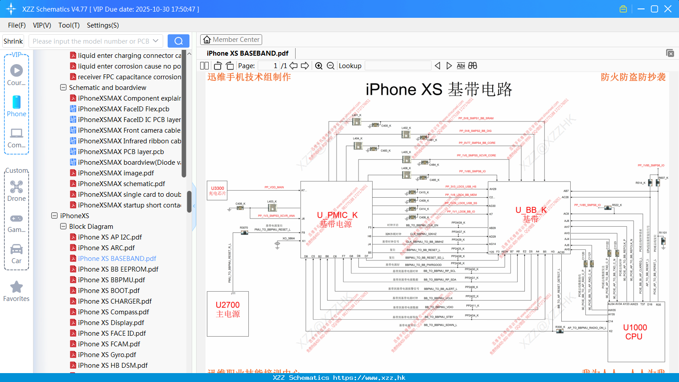Image resolution: width=679 pixels, height=382 pixels.
Task: Click the binoculars search icon
Action: pos(473,65)
